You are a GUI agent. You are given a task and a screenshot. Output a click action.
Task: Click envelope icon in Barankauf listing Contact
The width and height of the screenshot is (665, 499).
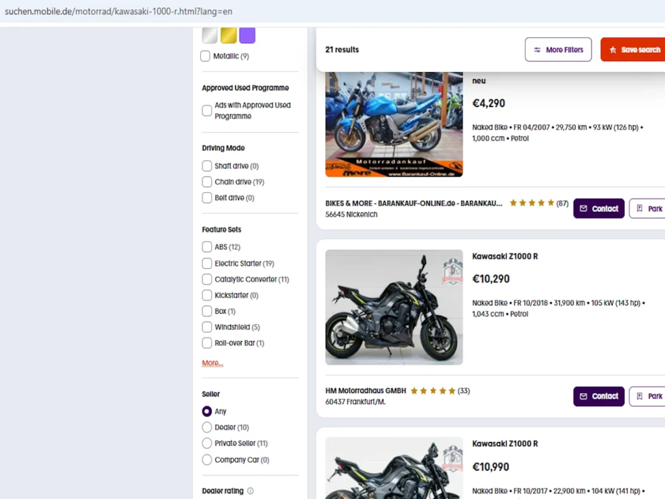(x=583, y=209)
